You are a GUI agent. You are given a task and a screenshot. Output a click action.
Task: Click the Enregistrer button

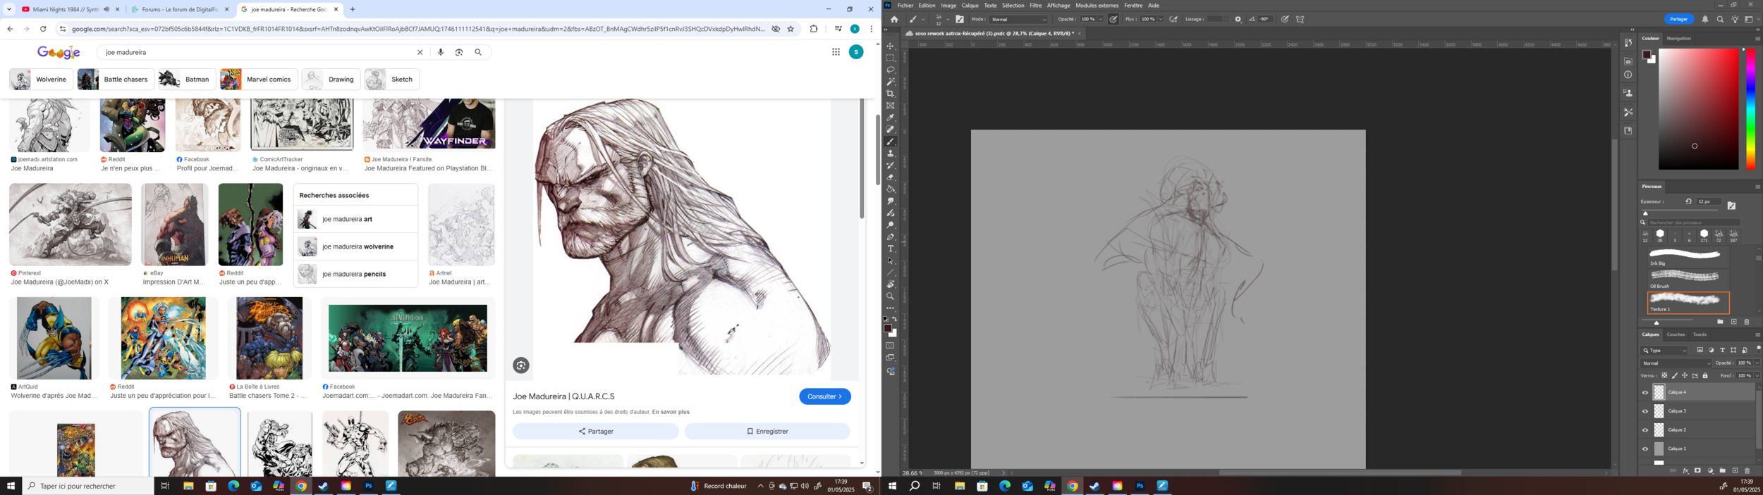coord(767,432)
